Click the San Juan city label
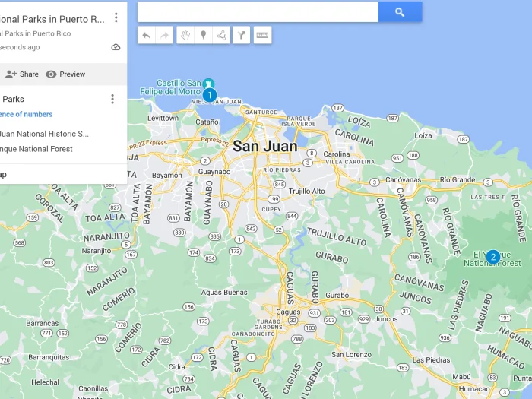This screenshot has height=399, width=532. tap(265, 146)
